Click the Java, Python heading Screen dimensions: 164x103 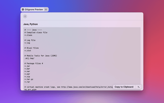click(x=30, y=24)
